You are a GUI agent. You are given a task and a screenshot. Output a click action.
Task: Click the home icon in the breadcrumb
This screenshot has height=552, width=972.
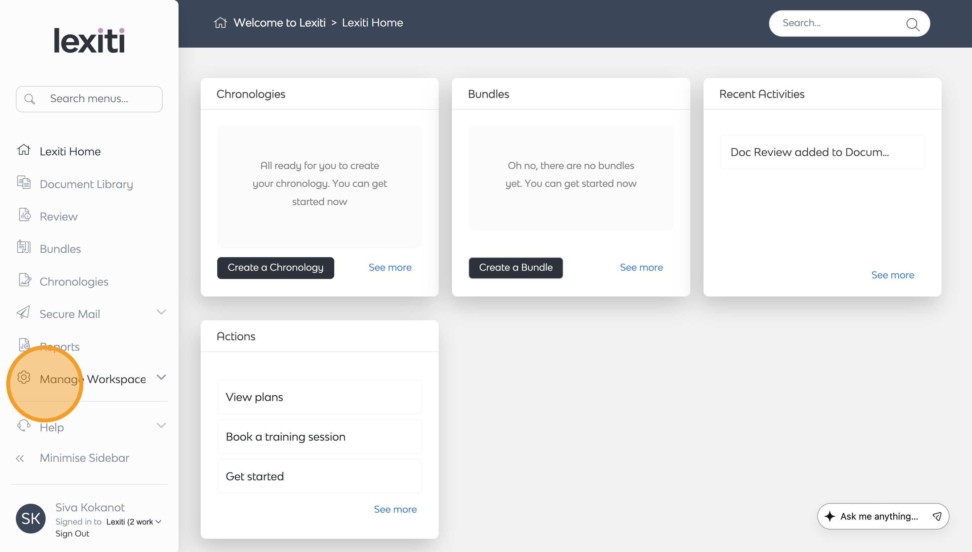point(220,23)
